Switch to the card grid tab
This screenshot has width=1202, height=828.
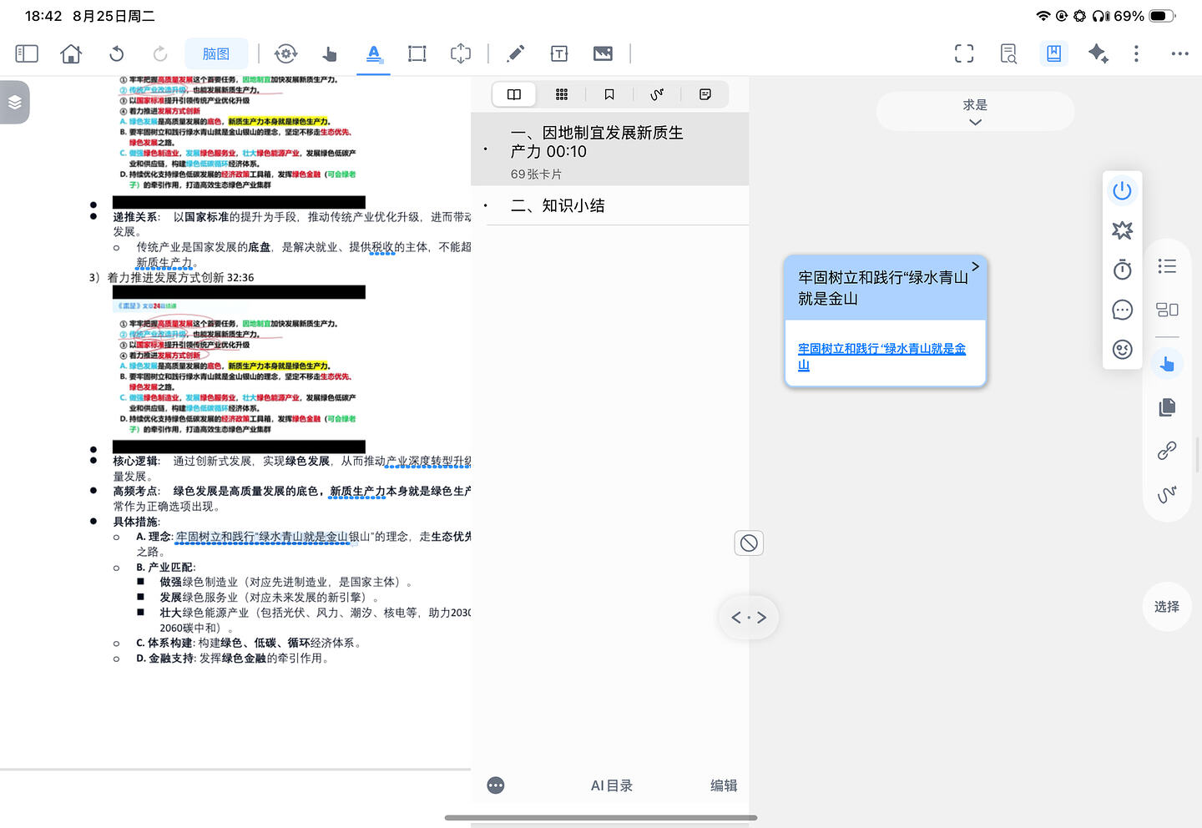(562, 94)
